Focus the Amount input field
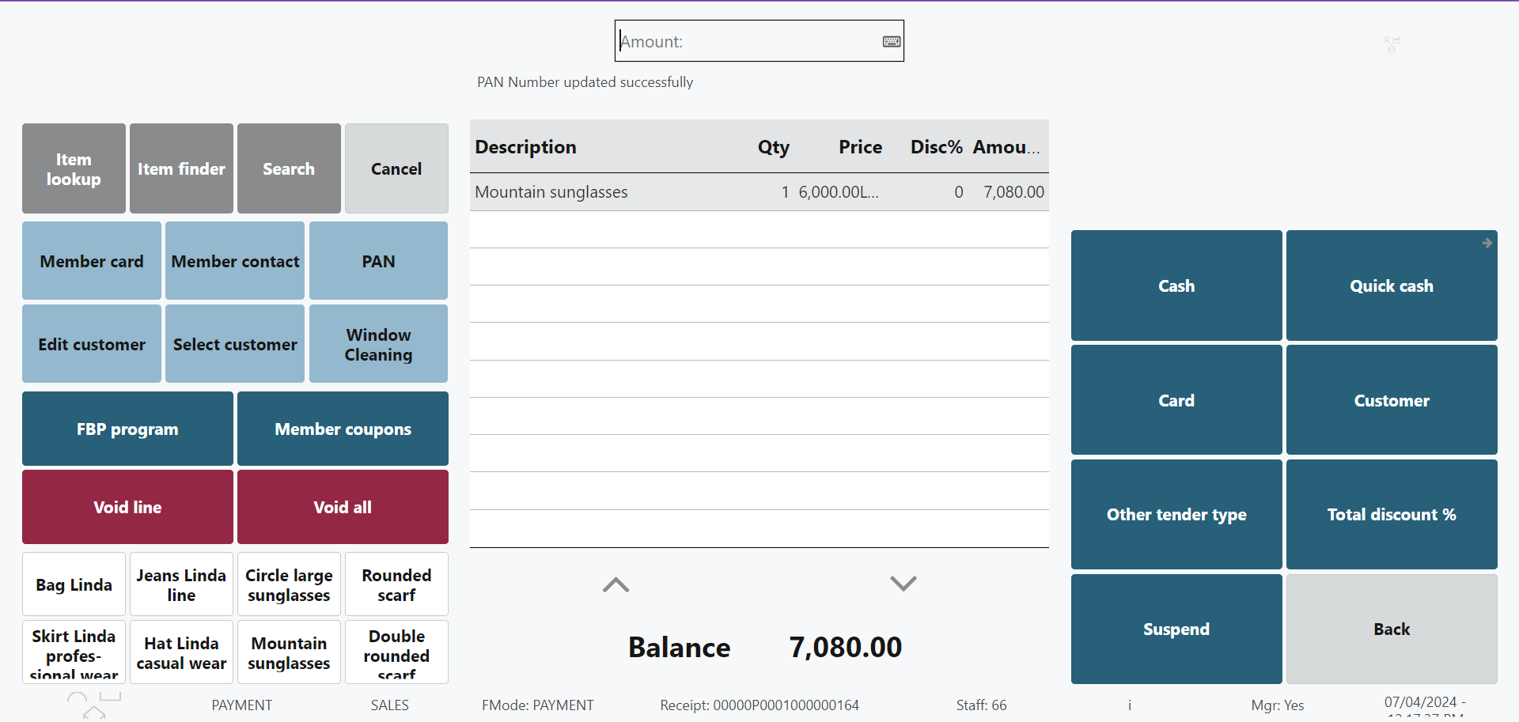The width and height of the screenshot is (1519, 722). (748, 42)
